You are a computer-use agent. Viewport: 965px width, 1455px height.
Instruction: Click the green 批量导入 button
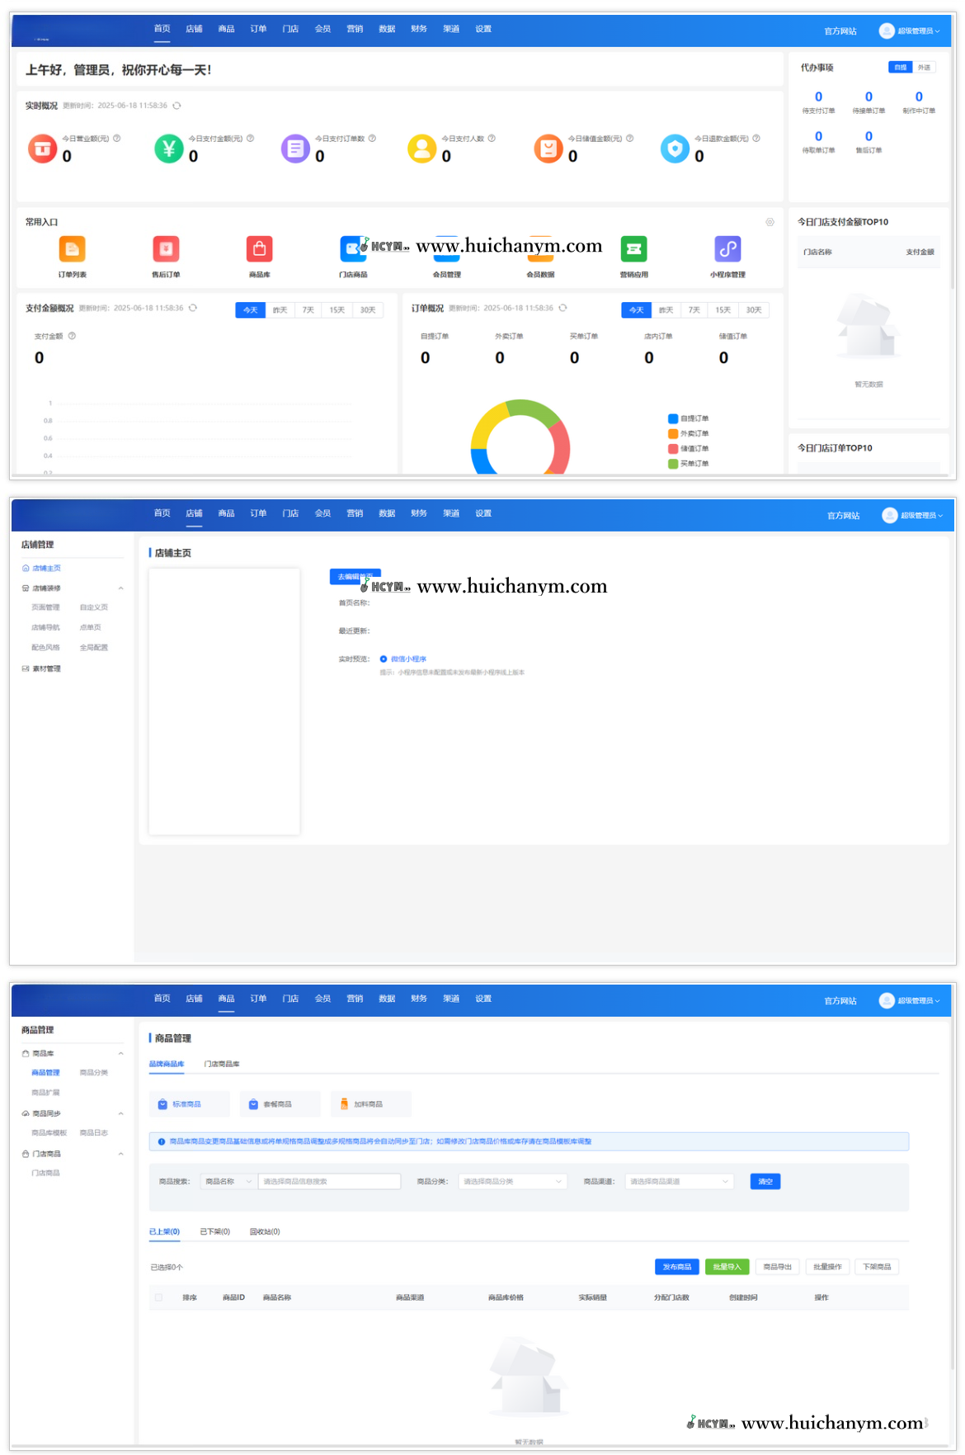click(x=727, y=1267)
